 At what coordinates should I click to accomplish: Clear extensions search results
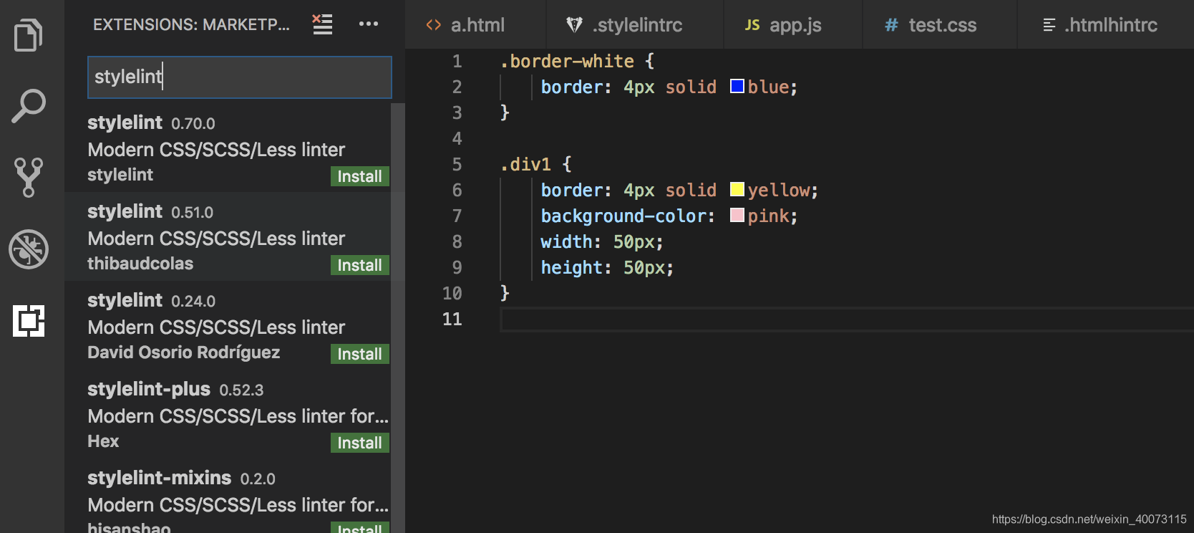tap(322, 24)
